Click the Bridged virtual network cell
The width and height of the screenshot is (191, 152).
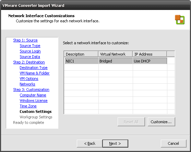(x=116, y=61)
